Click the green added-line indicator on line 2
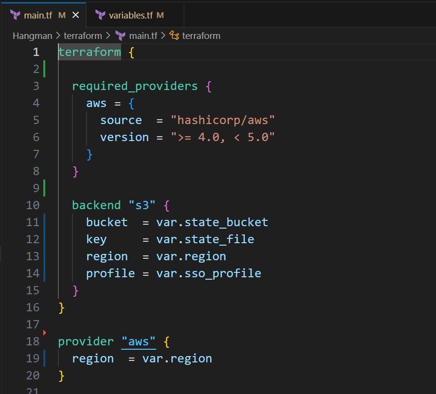The image size is (436, 394). tap(44, 69)
